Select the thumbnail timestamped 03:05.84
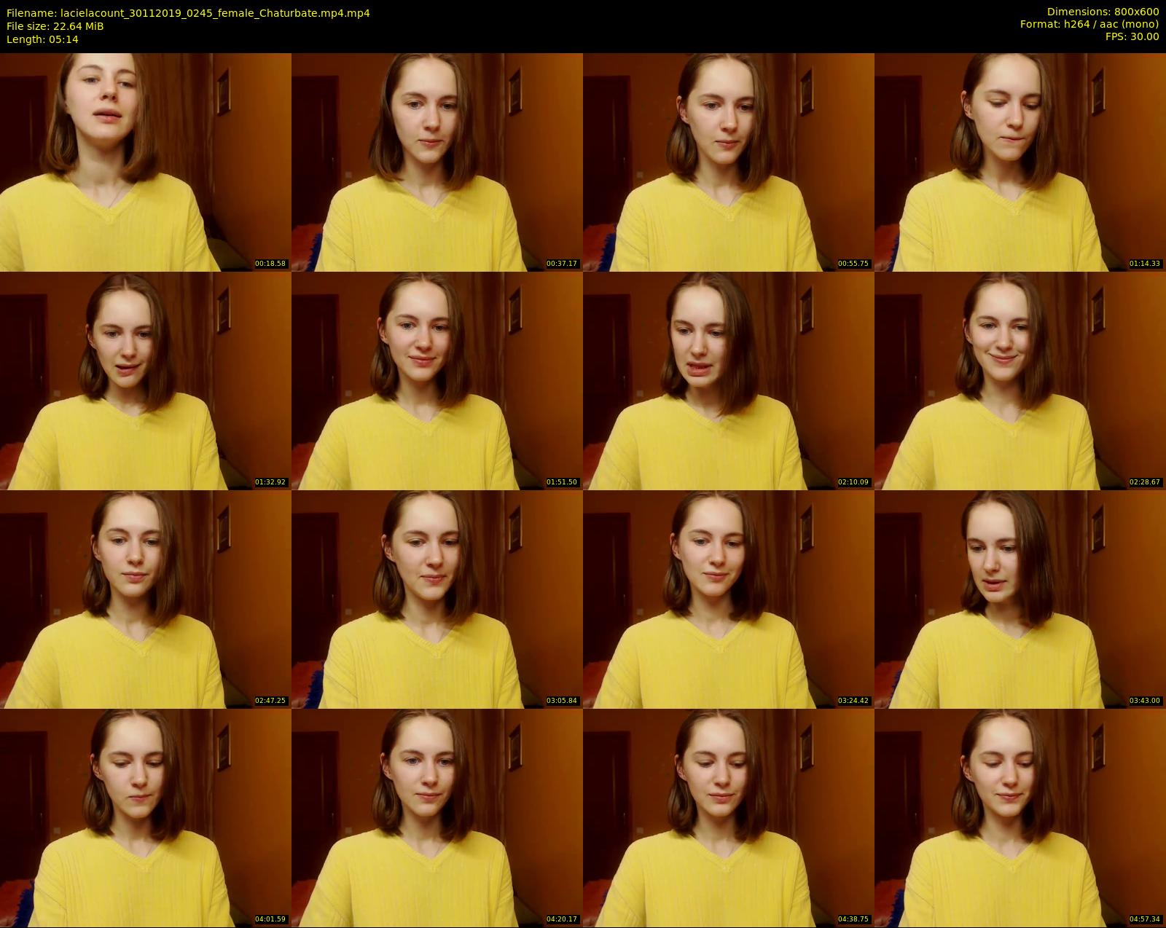Screen dimensions: 1166x928 coord(437,599)
